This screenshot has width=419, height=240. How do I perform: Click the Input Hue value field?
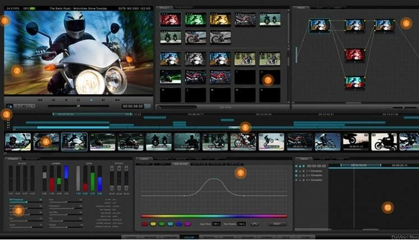(216, 224)
